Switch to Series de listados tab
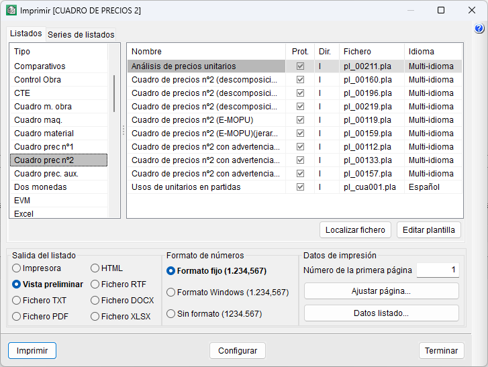Viewport: 488px width, 367px height. click(81, 35)
